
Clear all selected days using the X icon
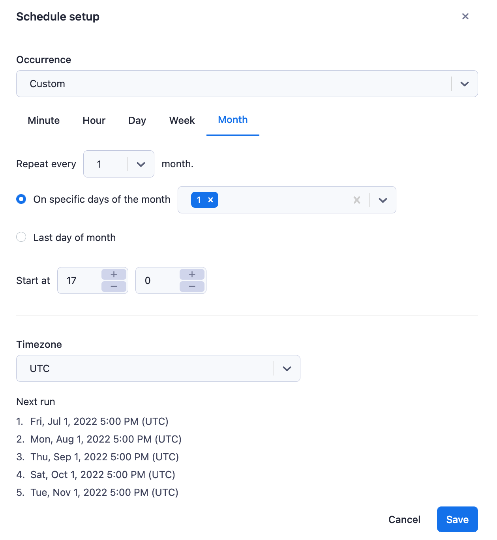click(x=356, y=200)
